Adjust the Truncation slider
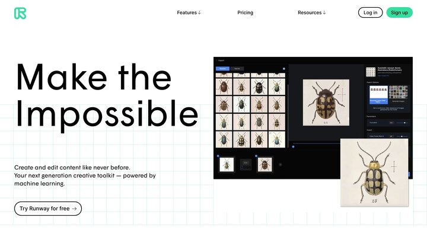Screen dimensions: 427x237 pos(403,122)
